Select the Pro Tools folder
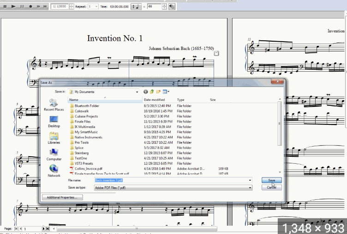The height and width of the screenshot is (234, 347). pos(81,142)
